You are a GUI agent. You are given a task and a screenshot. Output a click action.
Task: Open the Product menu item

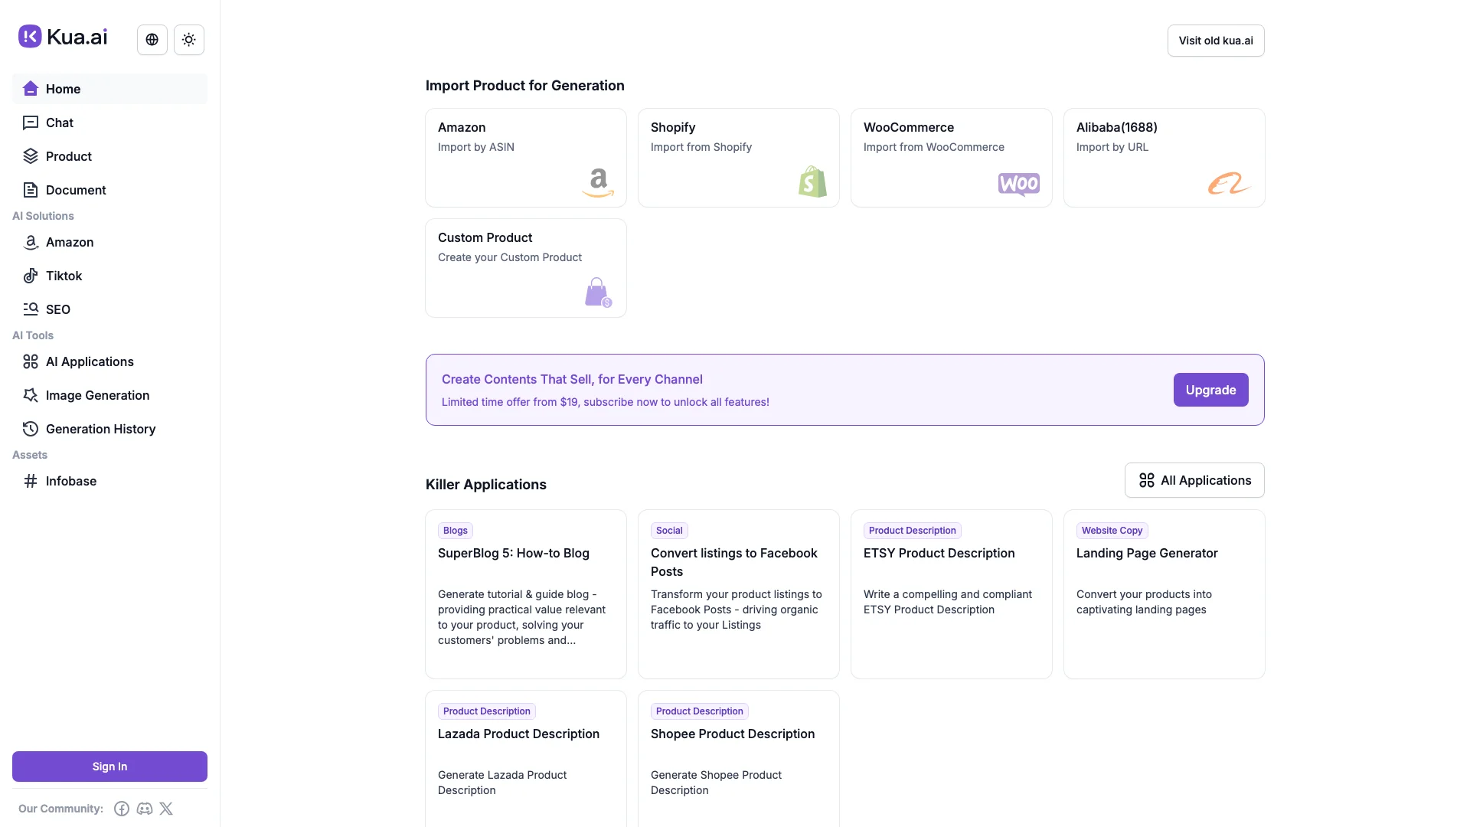click(x=109, y=156)
